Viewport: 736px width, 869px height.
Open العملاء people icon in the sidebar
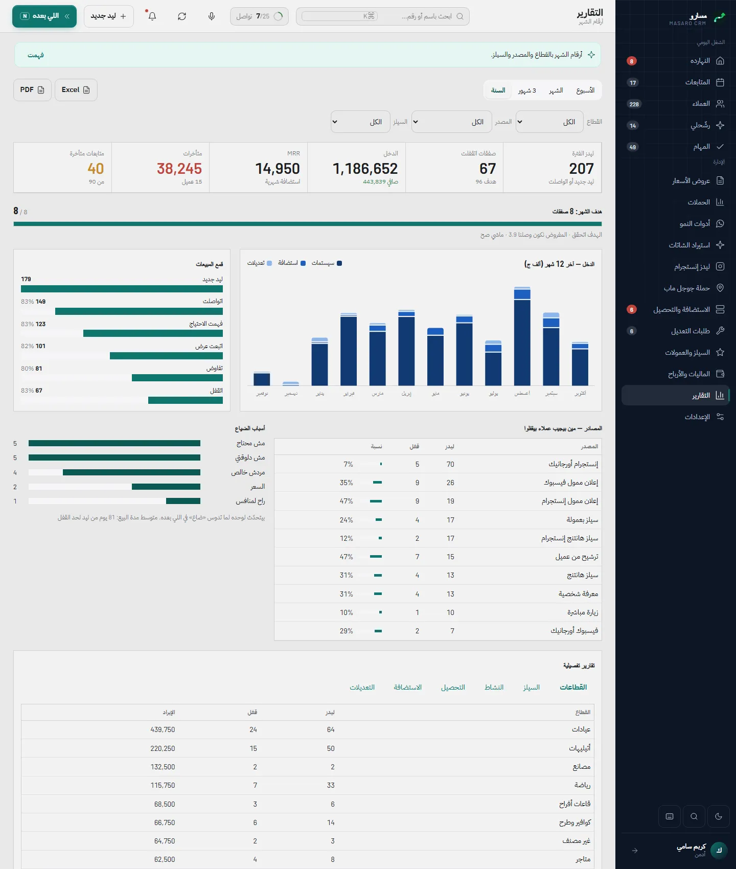click(720, 104)
